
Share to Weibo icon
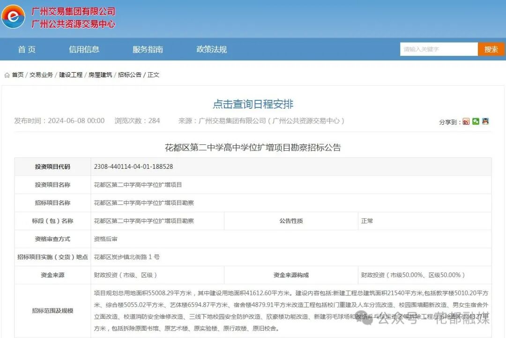pyautogui.click(x=466, y=121)
